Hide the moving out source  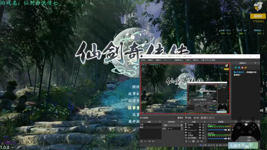(200, 130)
